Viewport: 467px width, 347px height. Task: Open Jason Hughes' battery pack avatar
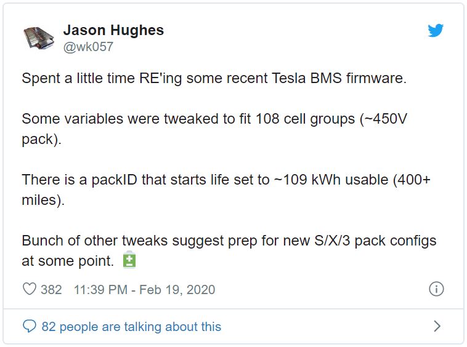[39, 38]
